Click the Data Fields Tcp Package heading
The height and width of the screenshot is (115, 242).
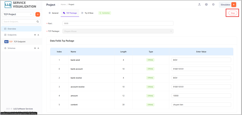62,41
